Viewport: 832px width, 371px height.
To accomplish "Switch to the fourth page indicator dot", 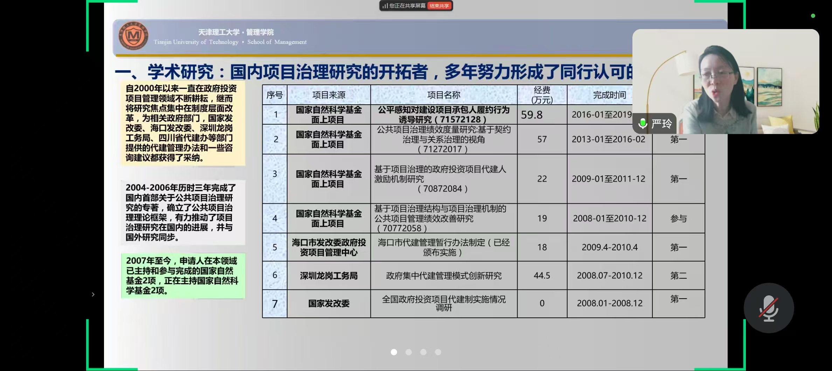I will tap(438, 352).
